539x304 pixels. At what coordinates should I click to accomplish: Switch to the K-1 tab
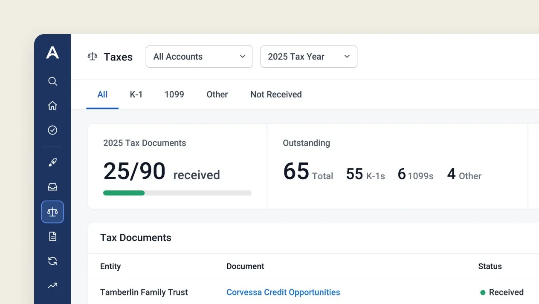tap(136, 95)
